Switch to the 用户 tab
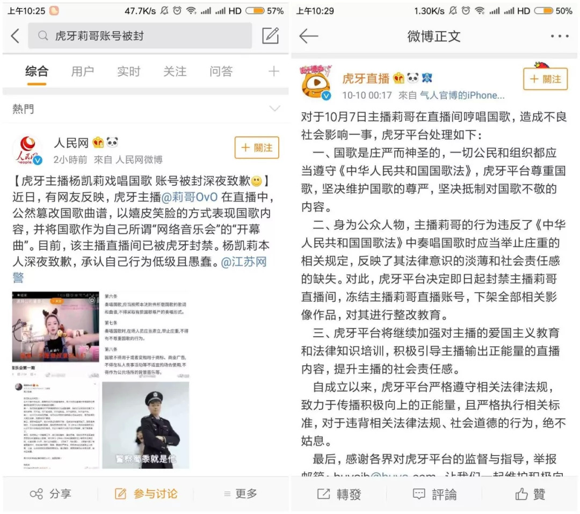Image resolution: width=580 pixels, height=514 pixels. [x=83, y=71]
